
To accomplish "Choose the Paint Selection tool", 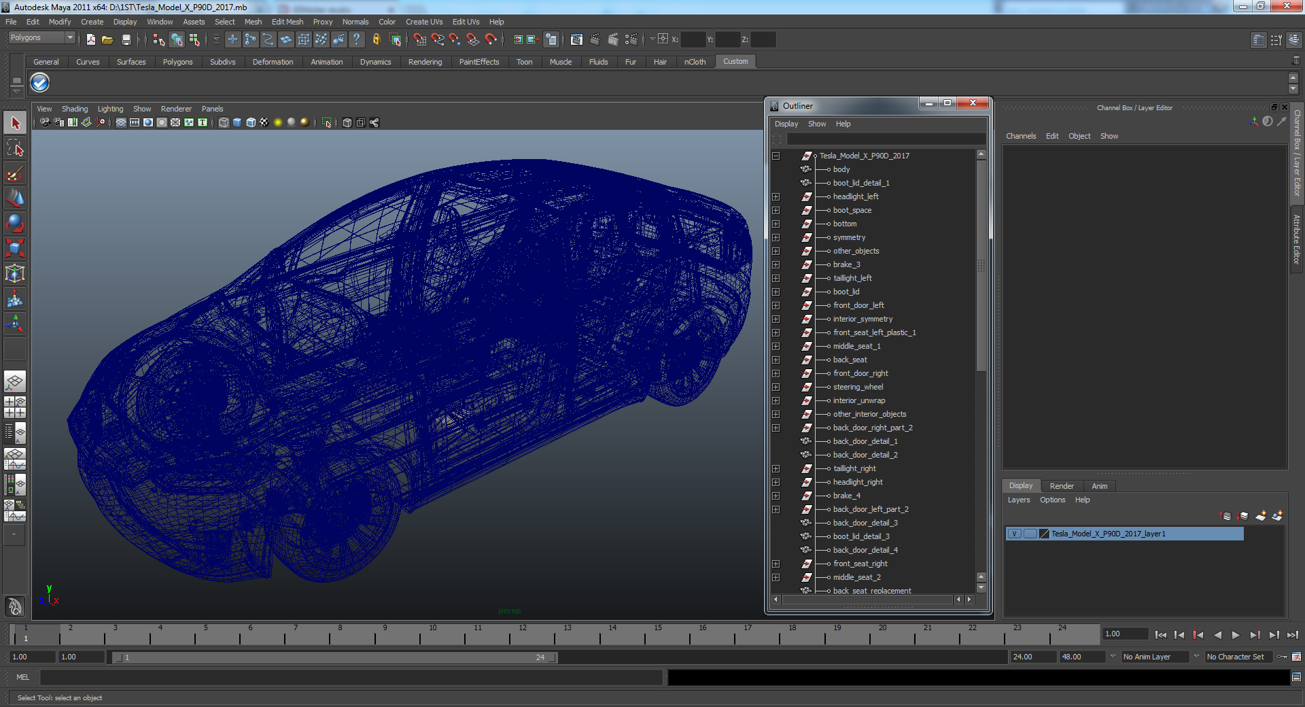I will 15,173.
